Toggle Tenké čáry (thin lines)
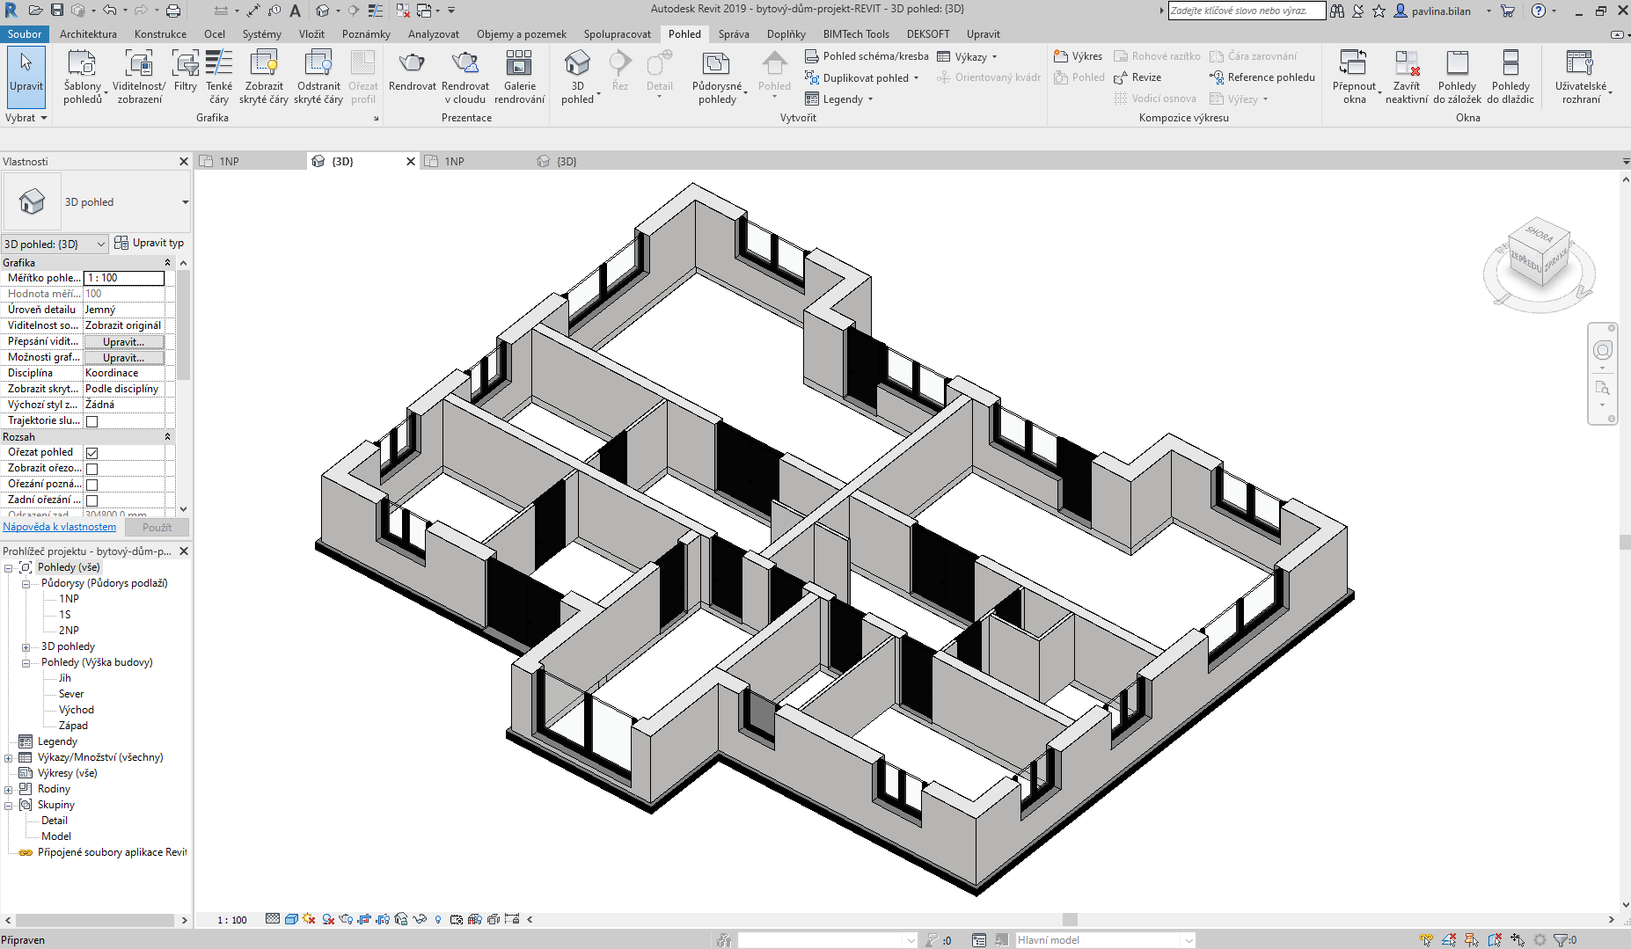The height and width of the screenshot is (949, 1631). (219, 77)
